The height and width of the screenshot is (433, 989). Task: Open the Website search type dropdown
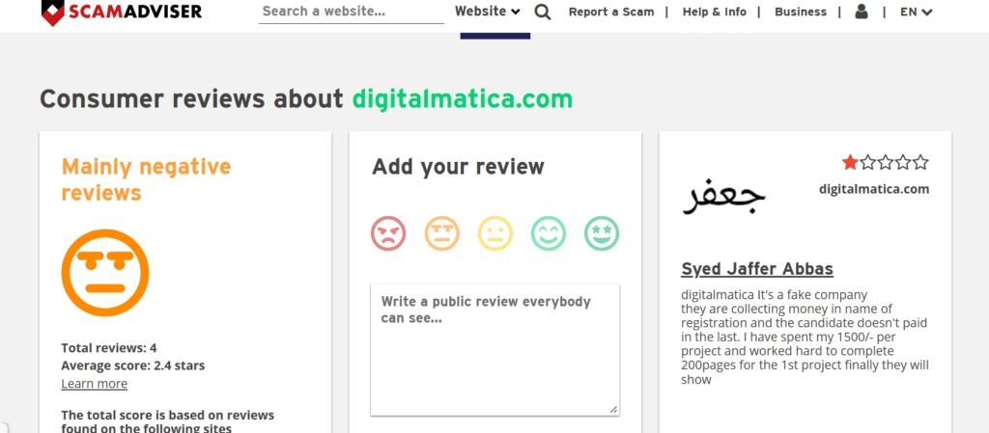487,12
